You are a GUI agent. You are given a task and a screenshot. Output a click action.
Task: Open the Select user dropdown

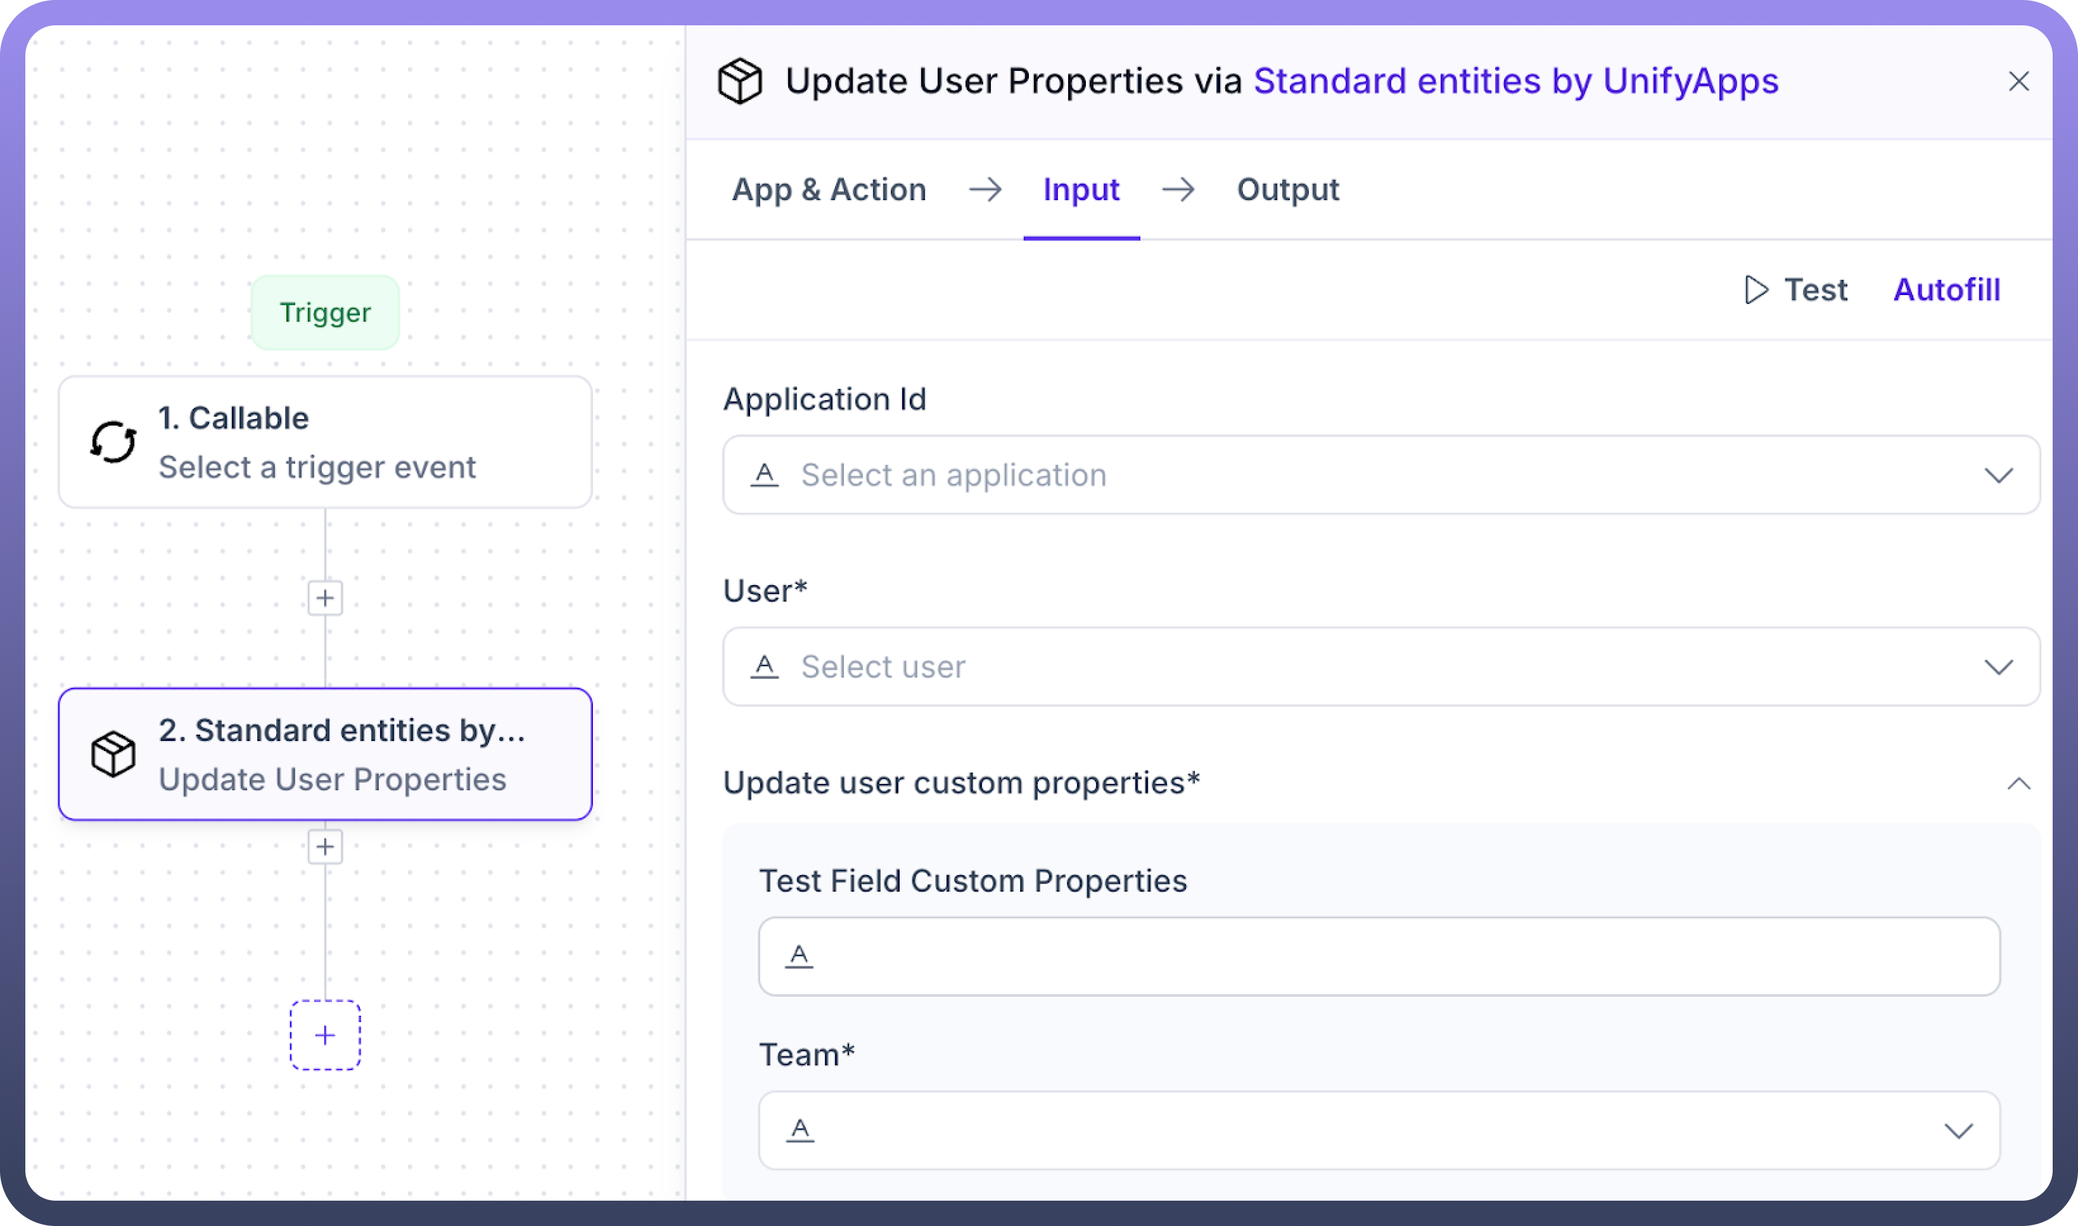click(x=1998, y=667)
